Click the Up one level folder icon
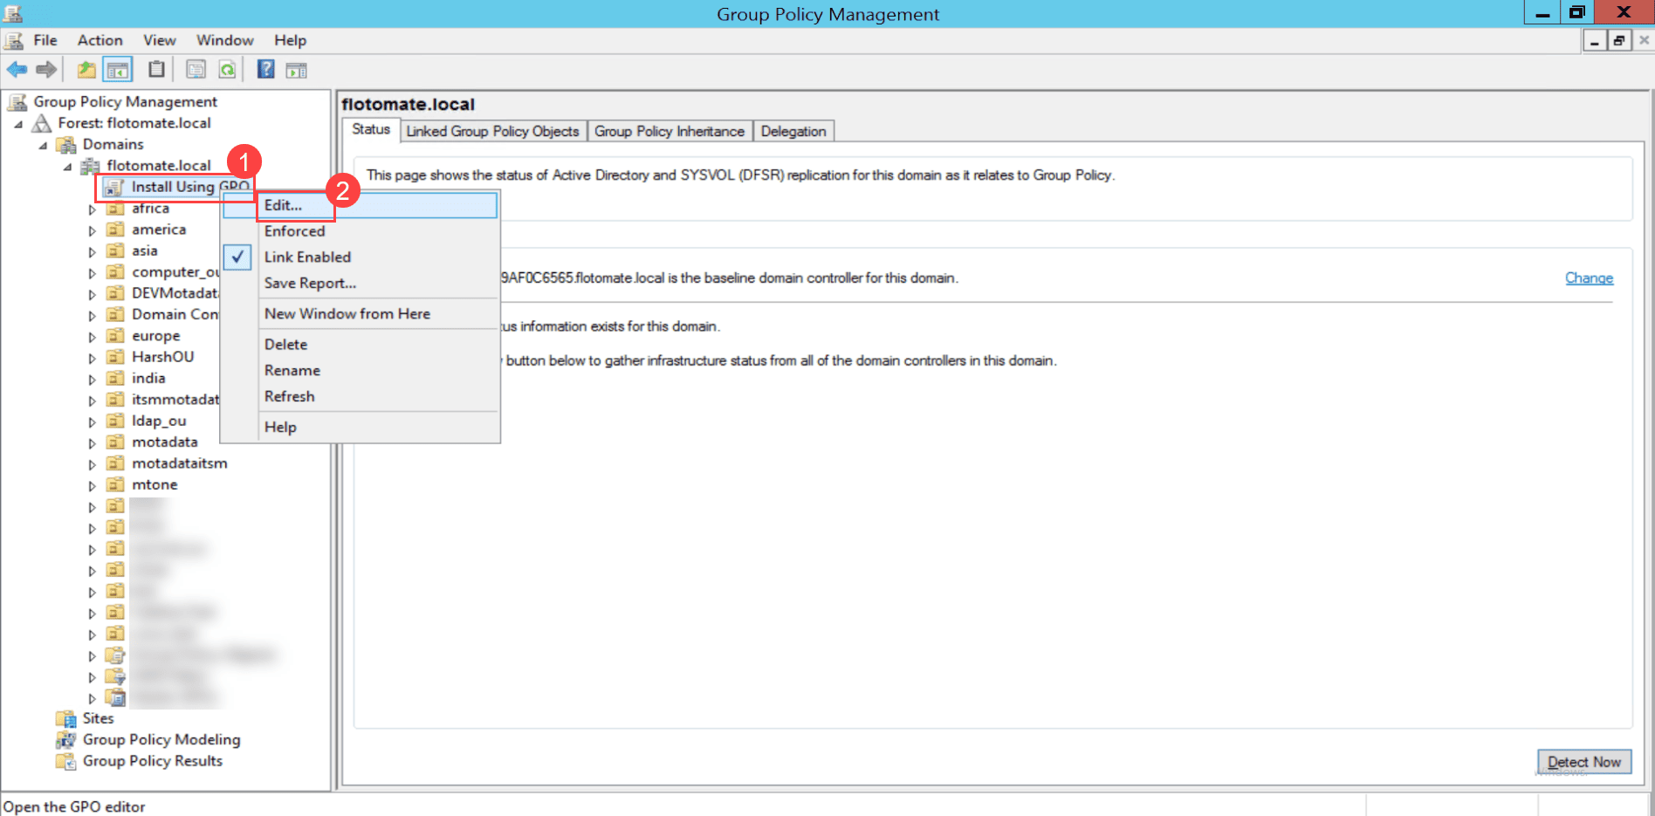The image size is (1655, 816). click(x=86, y=70)
